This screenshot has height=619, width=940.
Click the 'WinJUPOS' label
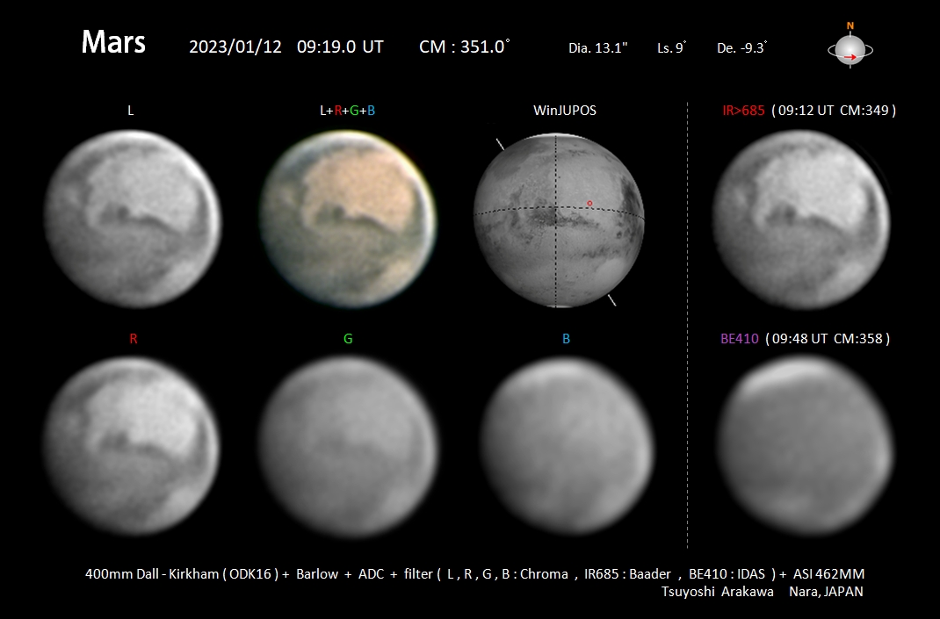[x=565, y=111]
